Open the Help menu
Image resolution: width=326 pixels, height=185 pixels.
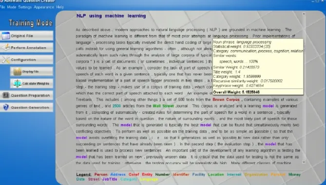tap(60, 7)
